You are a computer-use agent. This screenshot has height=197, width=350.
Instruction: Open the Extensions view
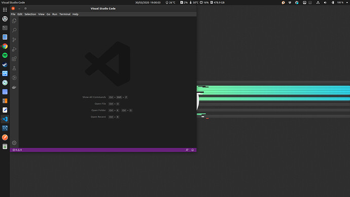tap(14, 59)
